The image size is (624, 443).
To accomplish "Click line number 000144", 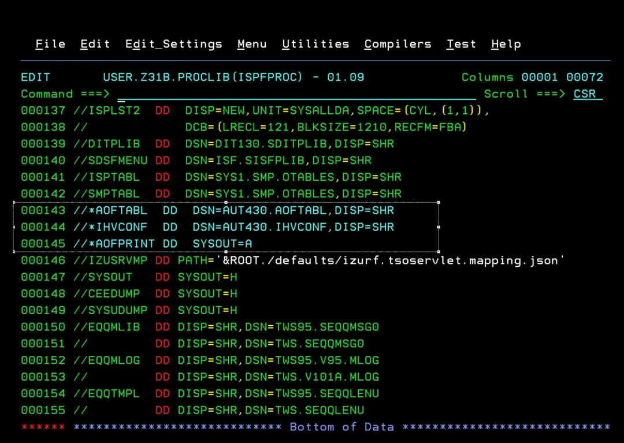I will pyautogui.click(x=43, y=227).
